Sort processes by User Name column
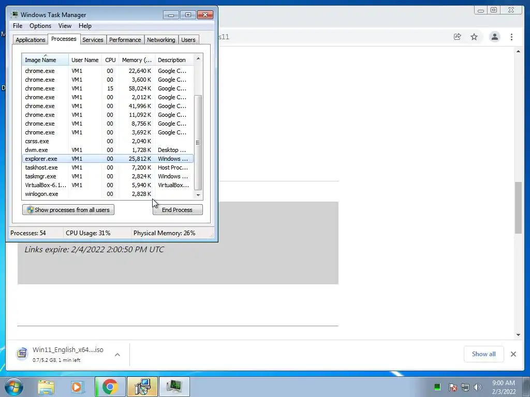The image size is (530, 397). (85, 60)
